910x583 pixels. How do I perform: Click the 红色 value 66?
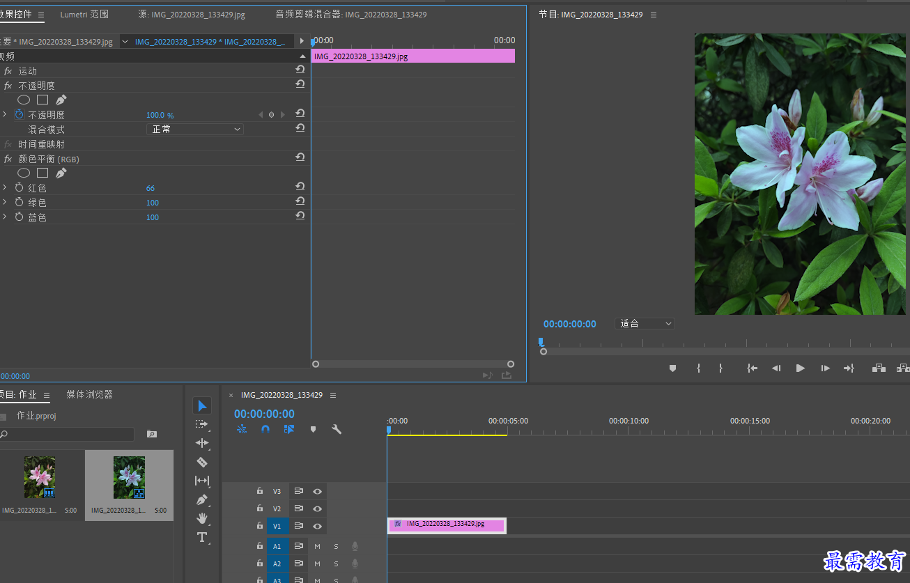coord(151,188)
